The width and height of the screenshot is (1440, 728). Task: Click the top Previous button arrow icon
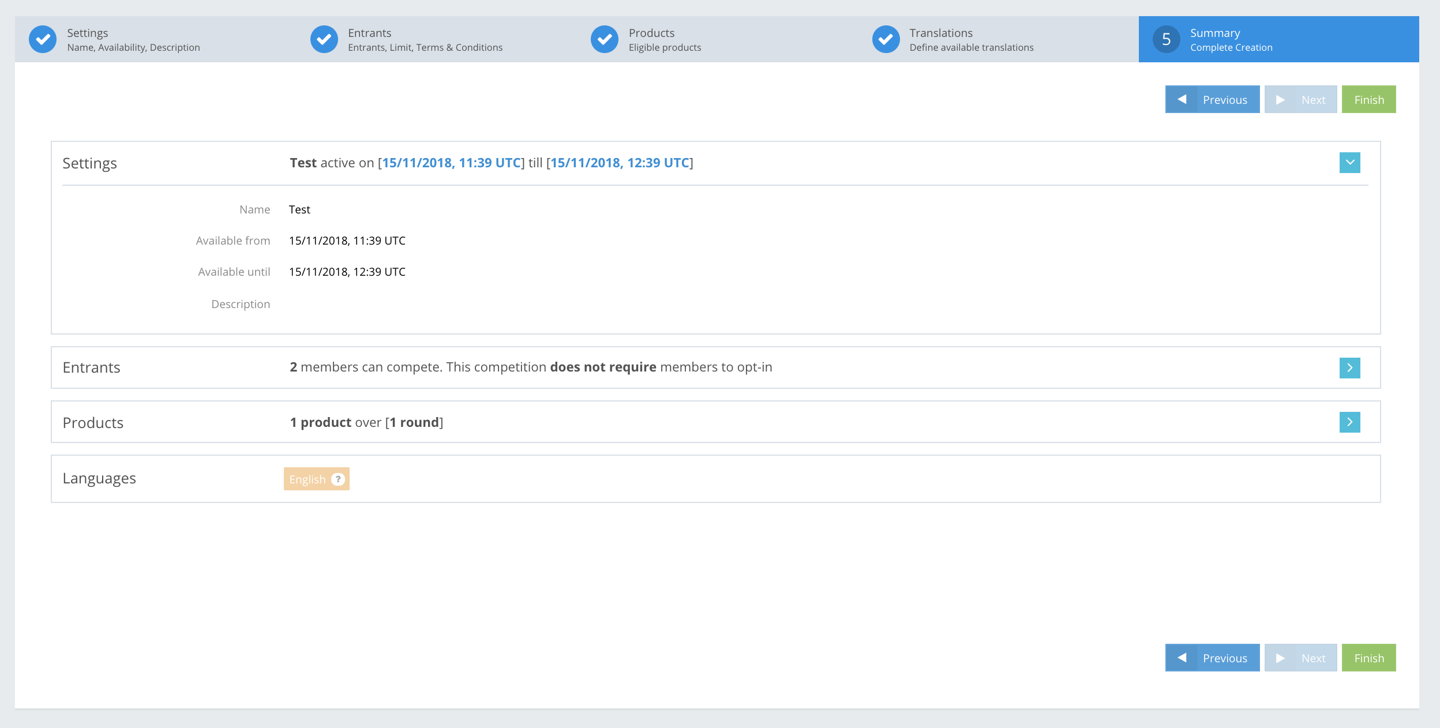pos(1182,99)
